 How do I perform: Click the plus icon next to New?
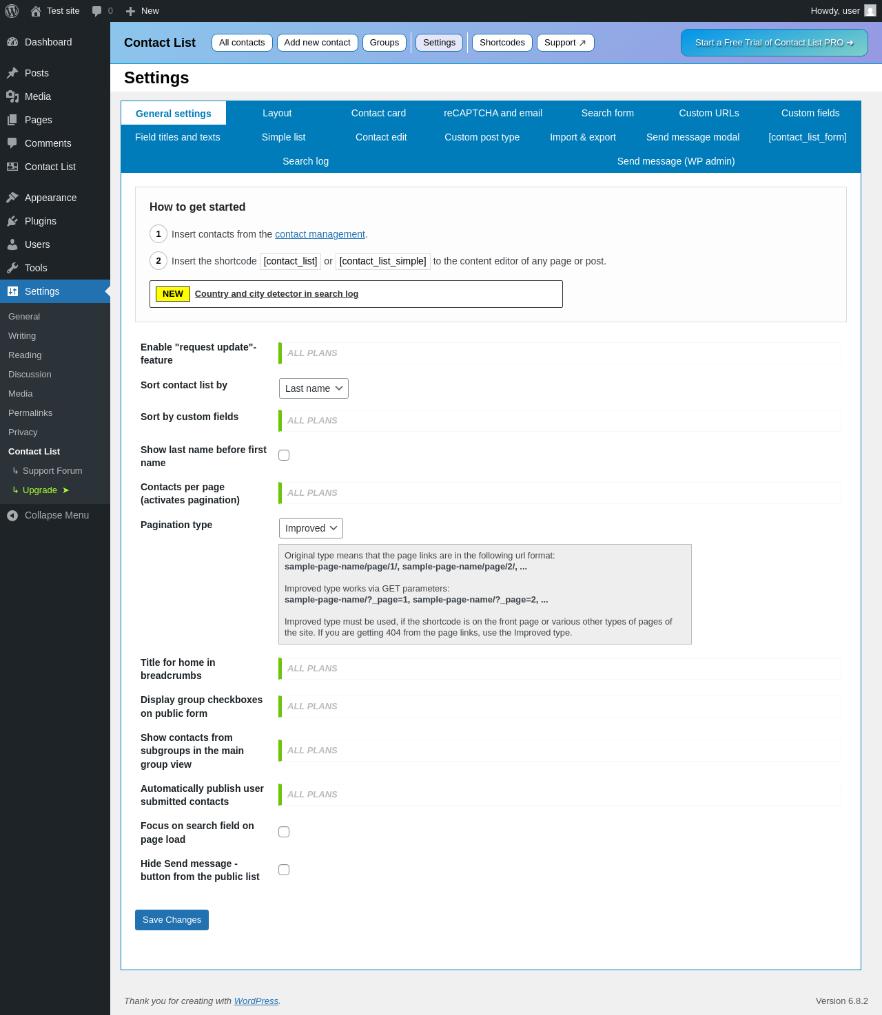(x=130, y=11)
